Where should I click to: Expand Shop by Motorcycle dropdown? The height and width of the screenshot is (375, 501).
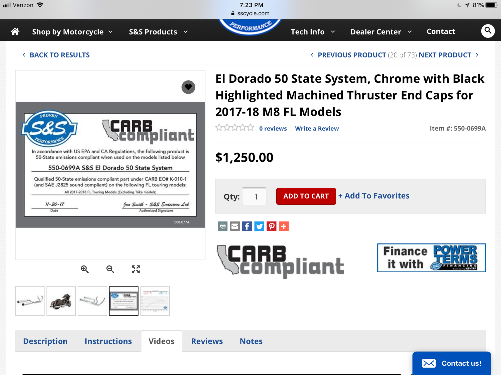pos(72,32)
